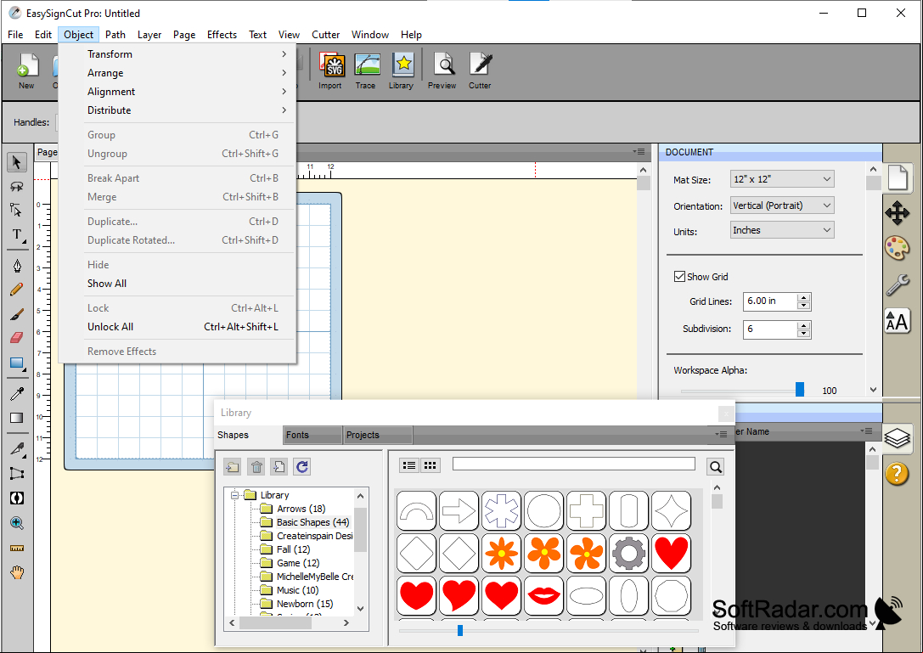Click the library delete trash icon
This screenshot has height=653, width=923.
256,468
